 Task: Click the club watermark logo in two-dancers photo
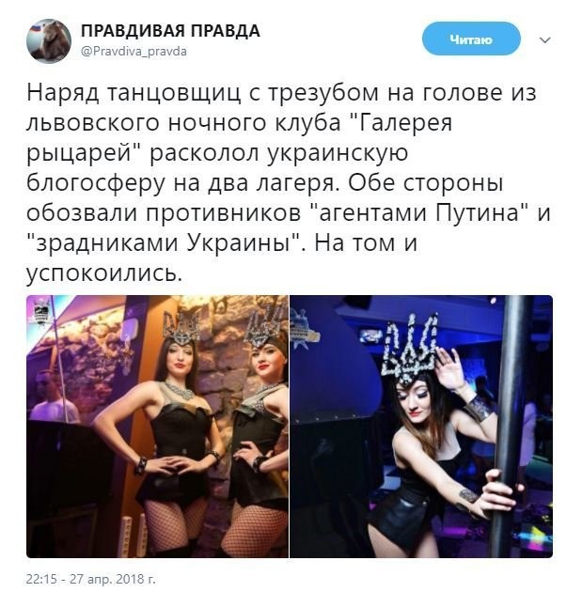click(40, 312)
